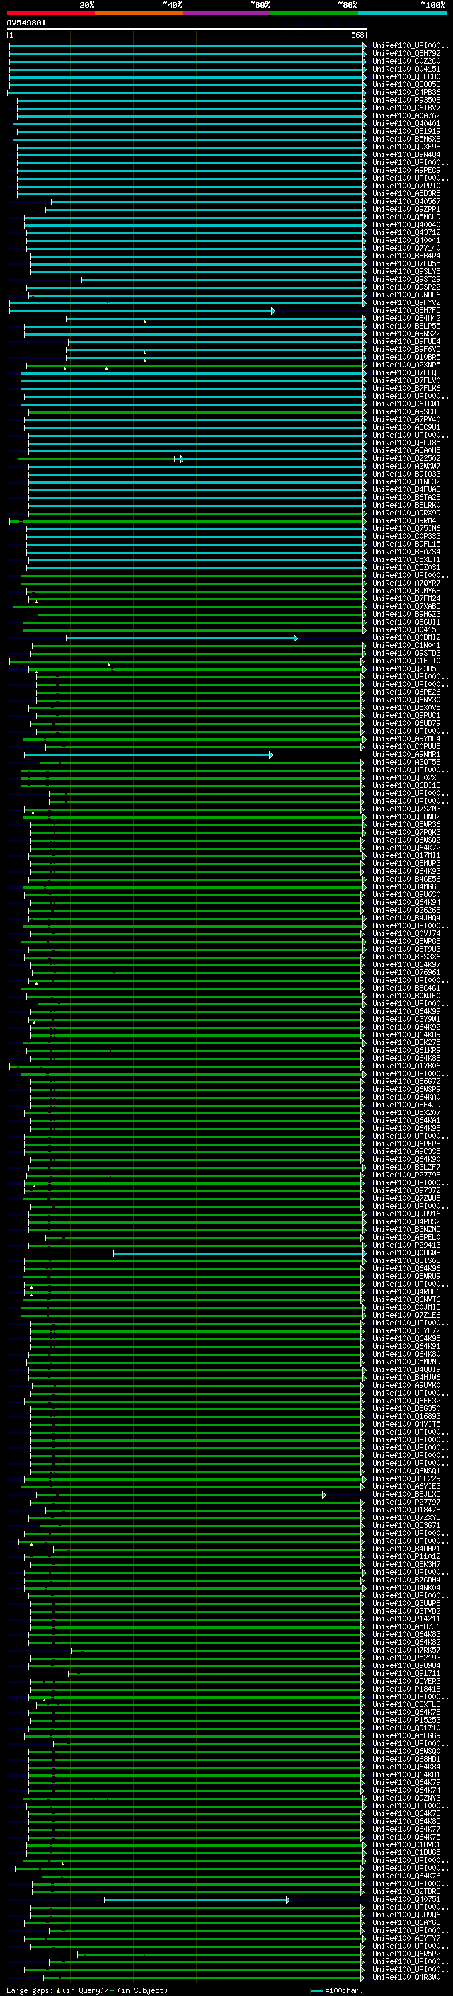
Task: Select label UniRef100_Q53G71
Action: [406, 1525]
